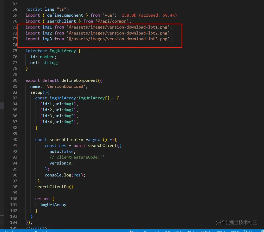
Task: Click the setup() method declaration
Action: tap(40, 92)
